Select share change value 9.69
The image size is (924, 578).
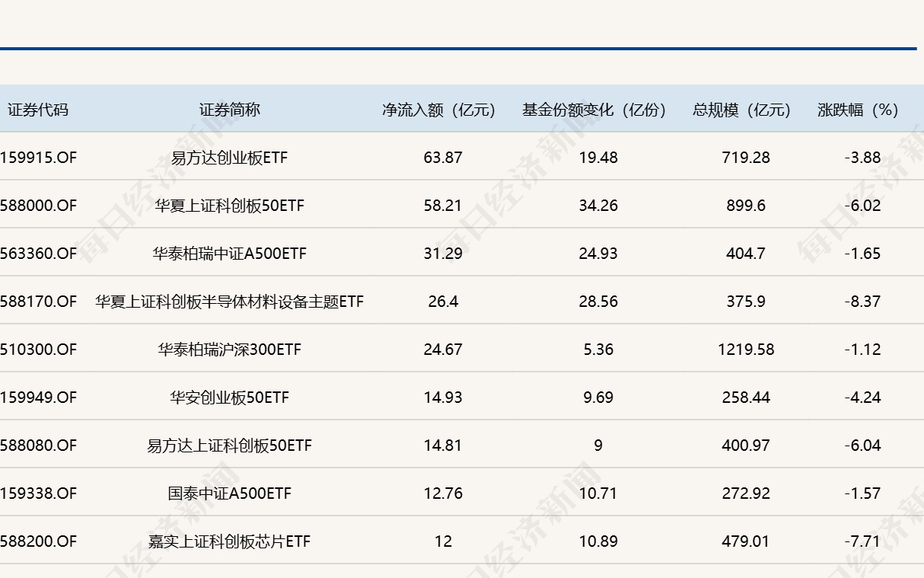point(598,398)
